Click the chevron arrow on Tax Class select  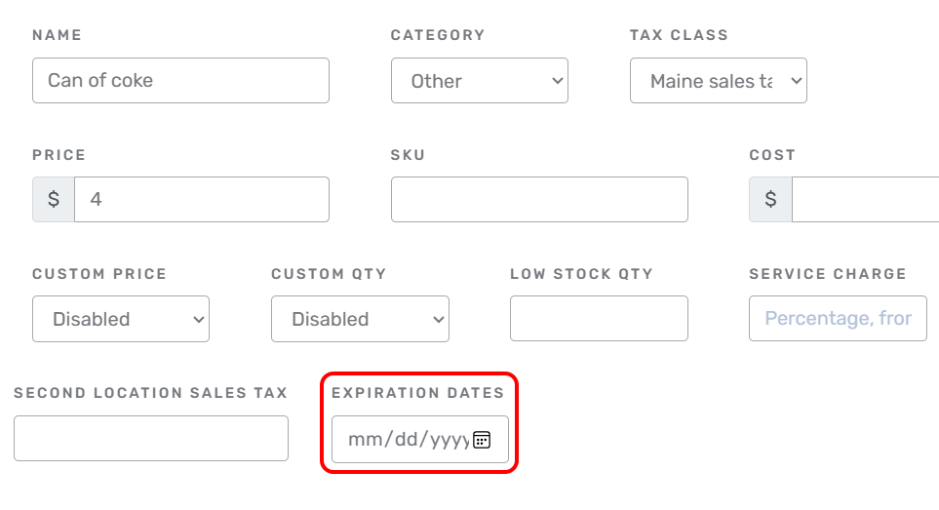coord(797,81)
